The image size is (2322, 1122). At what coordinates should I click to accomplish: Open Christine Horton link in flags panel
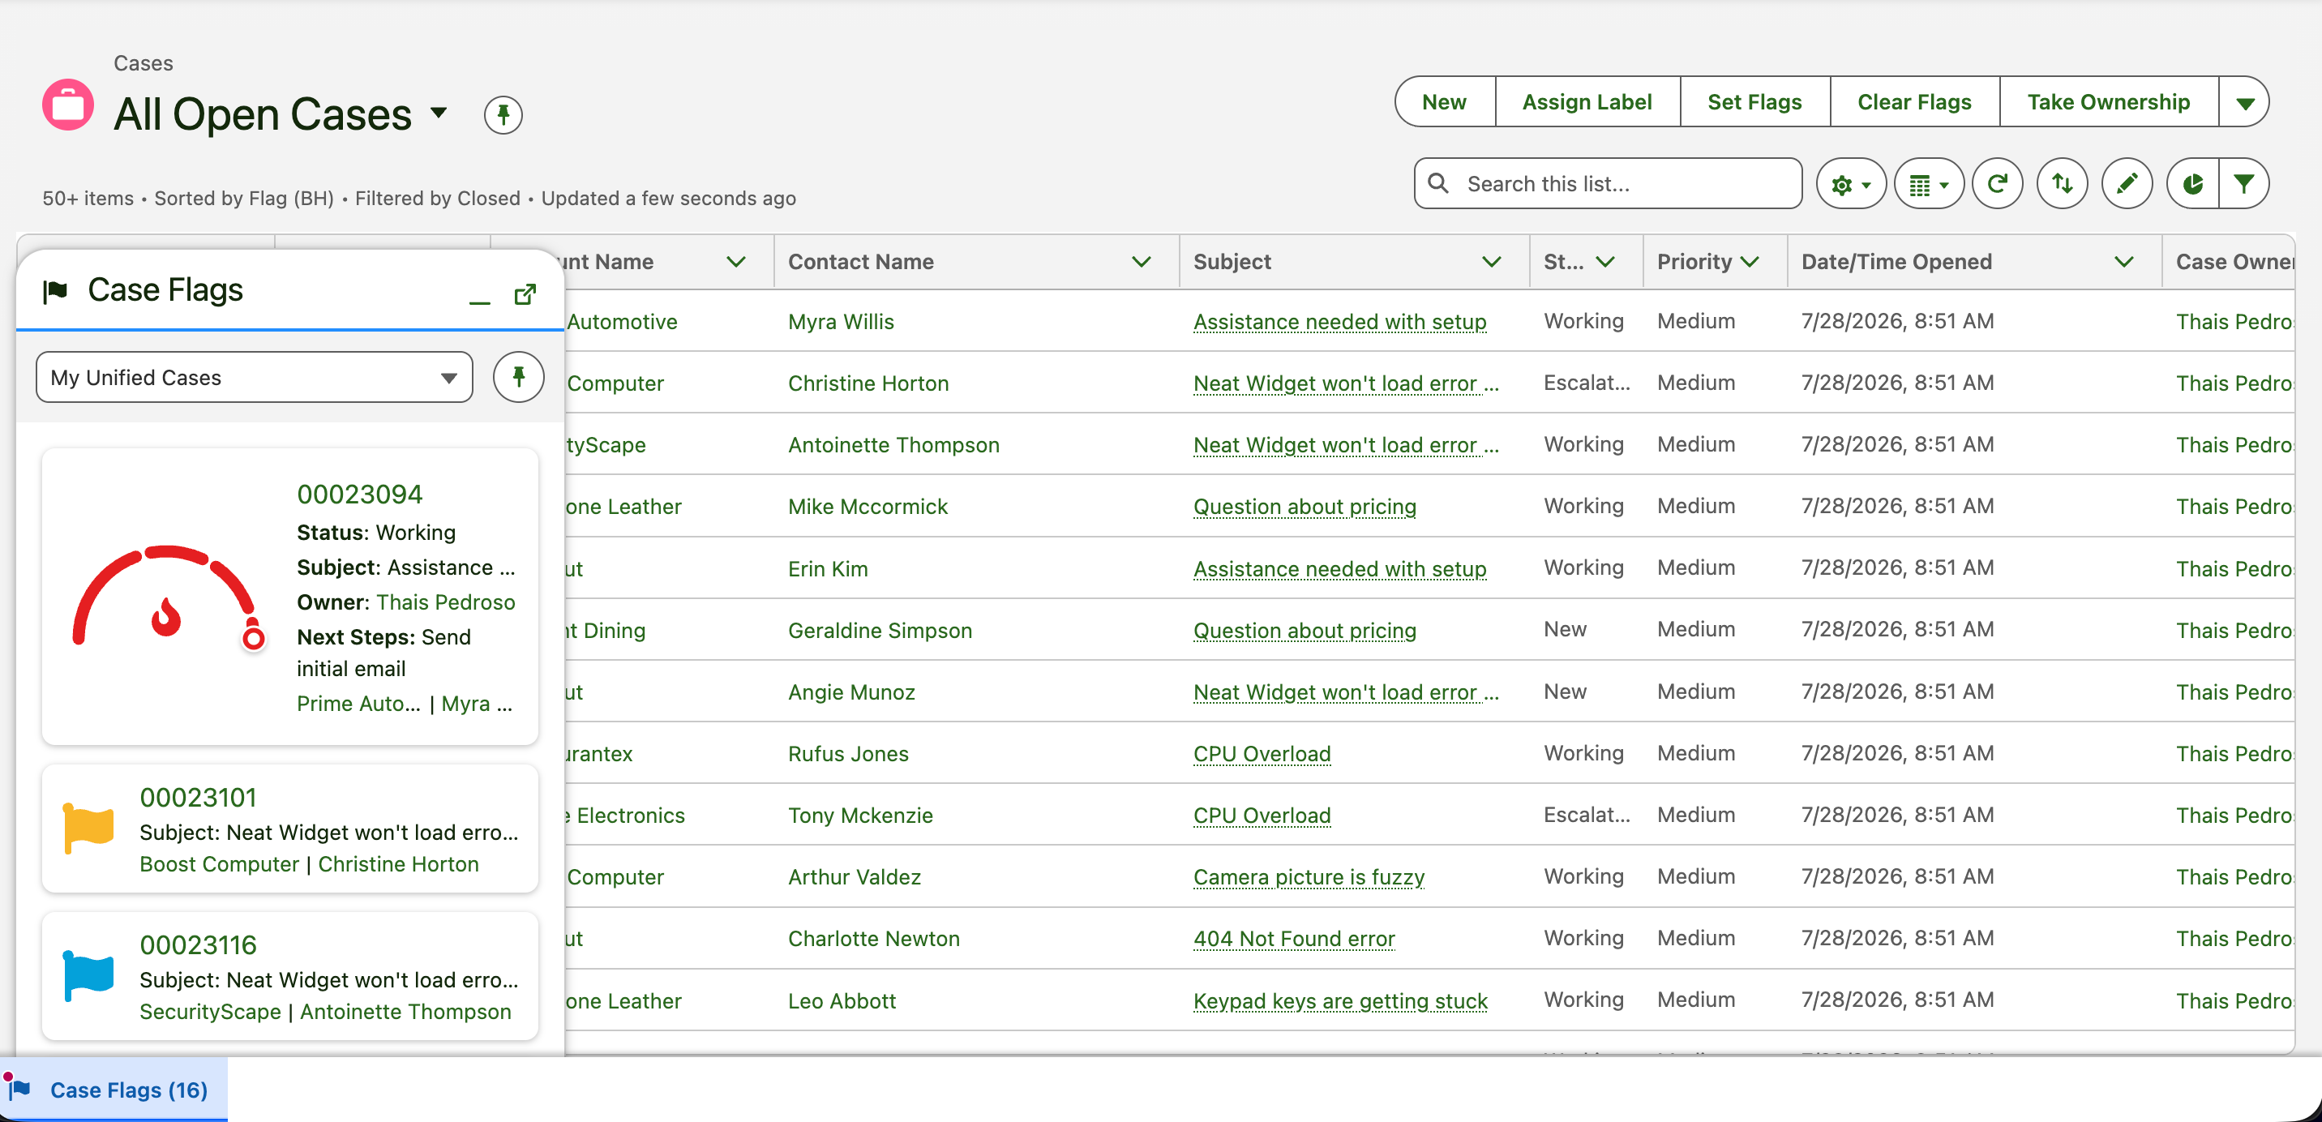pos(398,863)
